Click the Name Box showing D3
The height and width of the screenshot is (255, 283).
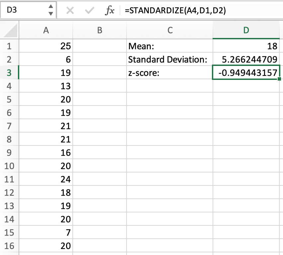click(x=23, y=10)
